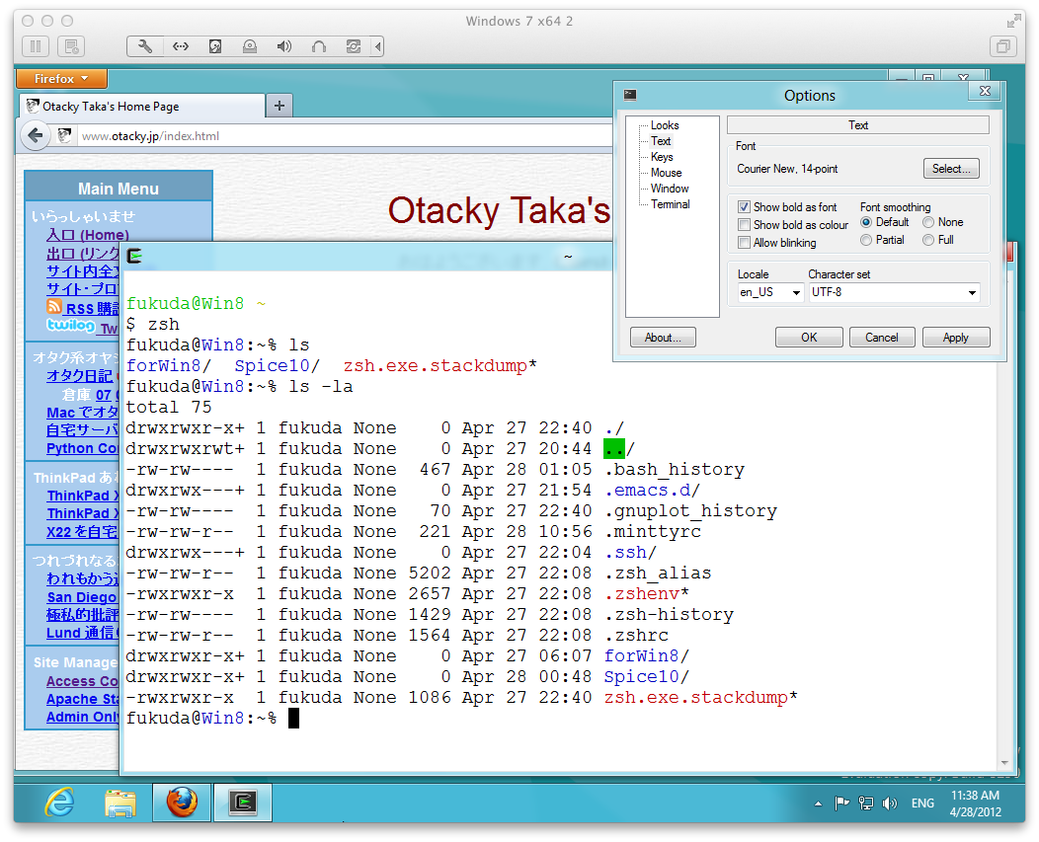1039x842 pixels.
Task: Click the hard disk device icon
Action: pos(215,46)
